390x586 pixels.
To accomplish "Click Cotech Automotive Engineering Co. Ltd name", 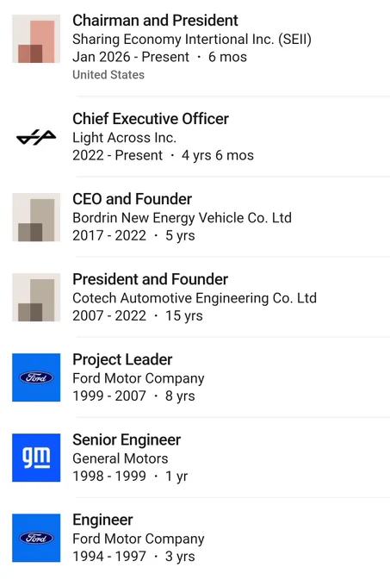I will pyautogui.click(x=195, y=298).
